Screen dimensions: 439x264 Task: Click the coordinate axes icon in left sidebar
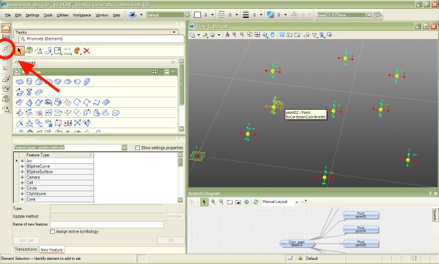click(x=5, y=68)
